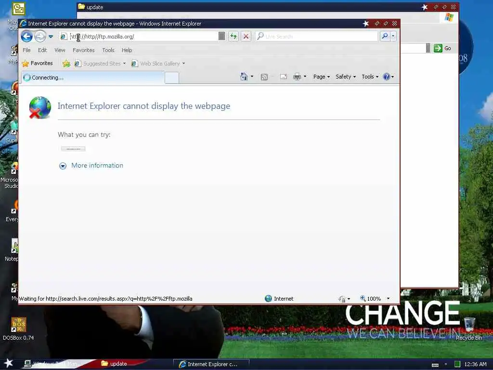Click the top-left desktop icon

point(18,9)
